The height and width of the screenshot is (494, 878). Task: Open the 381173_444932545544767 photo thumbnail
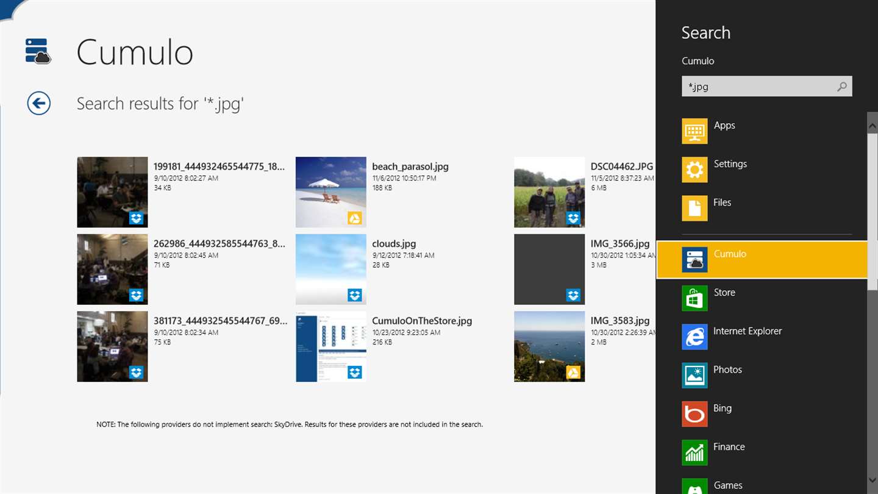(112, 346)
